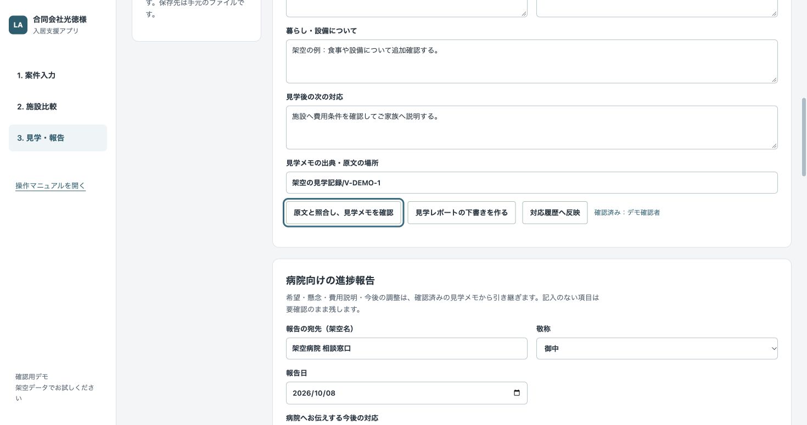
Task: Click the 病院向けの進捗報告 heading
Action: click(x=330, y=281)
